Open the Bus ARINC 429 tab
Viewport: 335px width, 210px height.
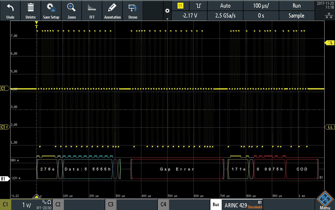[x=236, y=205]
